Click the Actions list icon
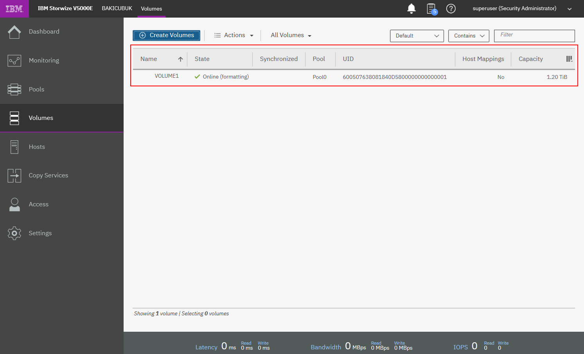 217,36
